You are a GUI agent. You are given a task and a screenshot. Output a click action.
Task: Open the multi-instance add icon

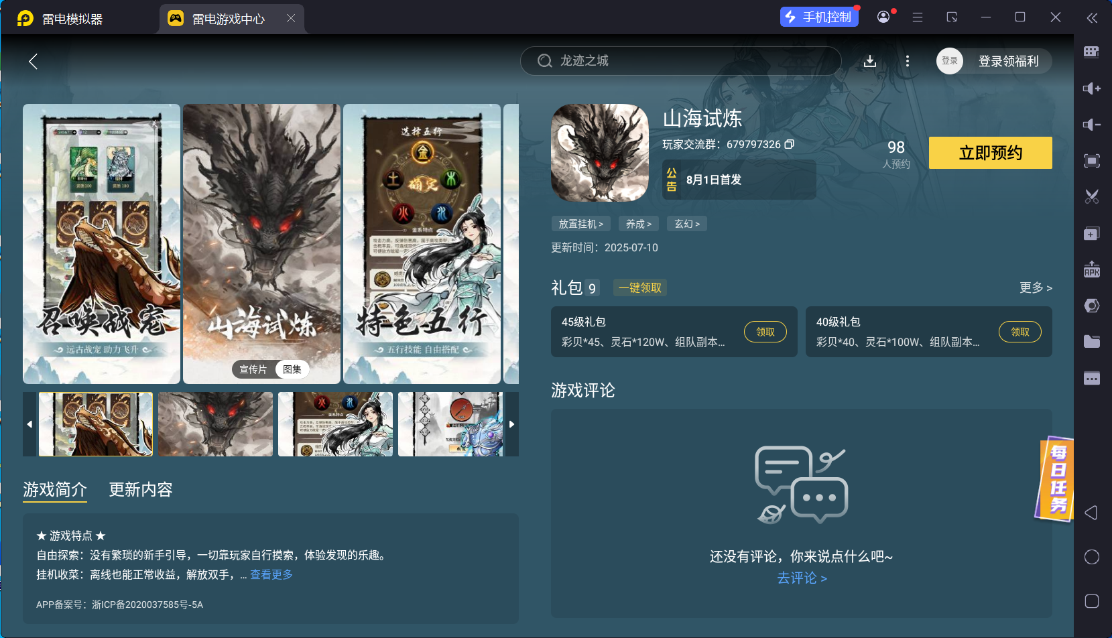1092,233
